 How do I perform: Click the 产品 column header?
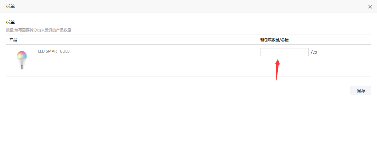click(x=13, y=40)
